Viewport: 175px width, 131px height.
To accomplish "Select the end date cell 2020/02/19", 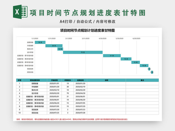I will click(80, 87).
